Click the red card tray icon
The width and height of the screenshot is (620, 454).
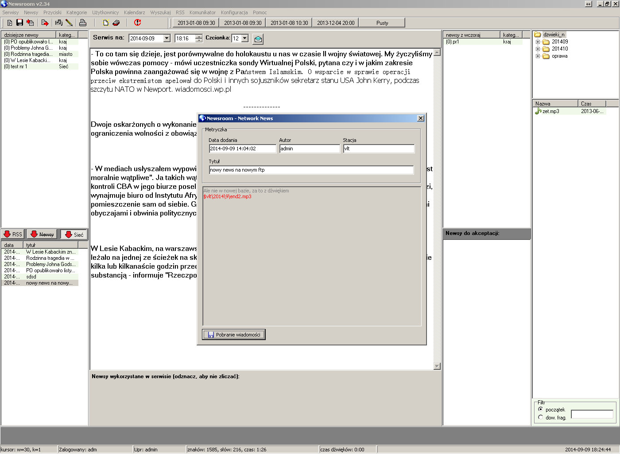(x=116, y=23)
